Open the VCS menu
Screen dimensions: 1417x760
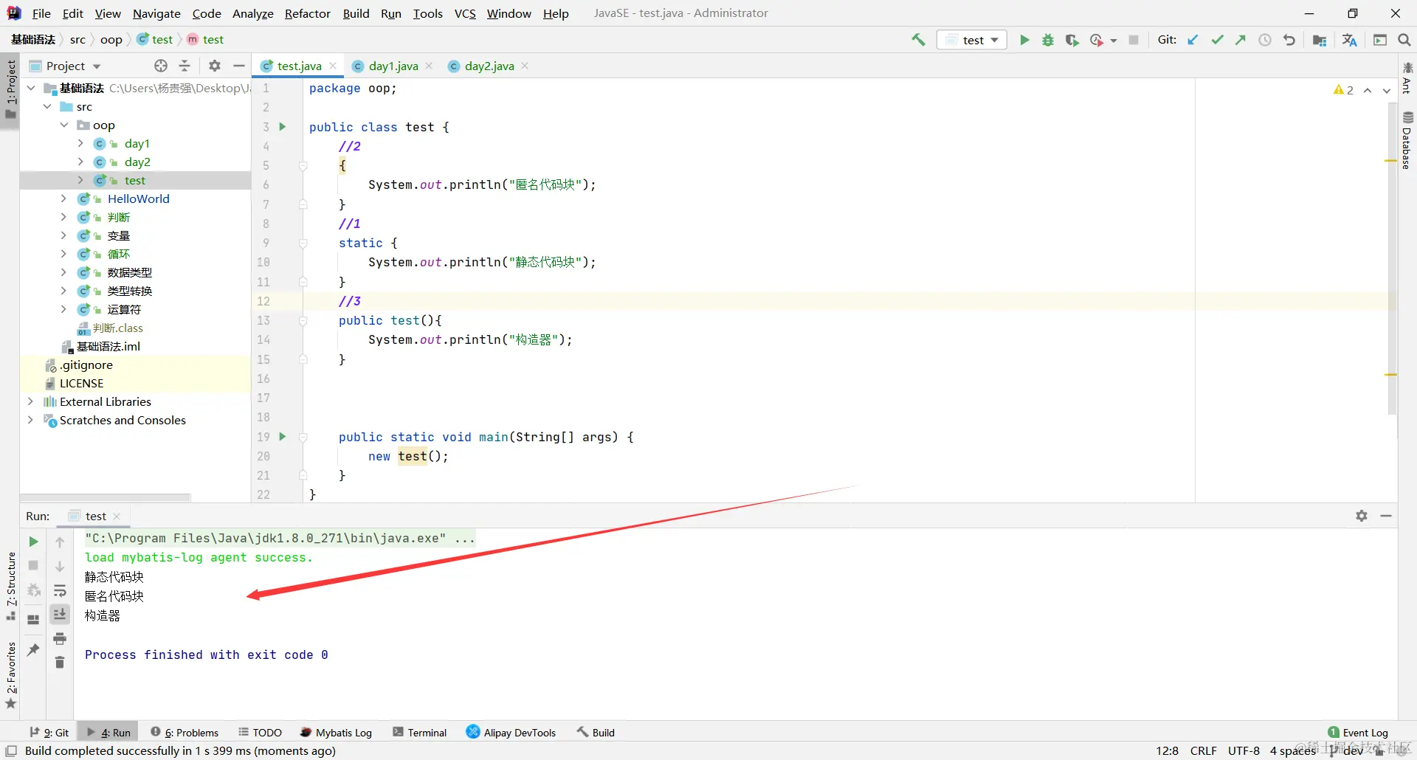tap(465, 13)
